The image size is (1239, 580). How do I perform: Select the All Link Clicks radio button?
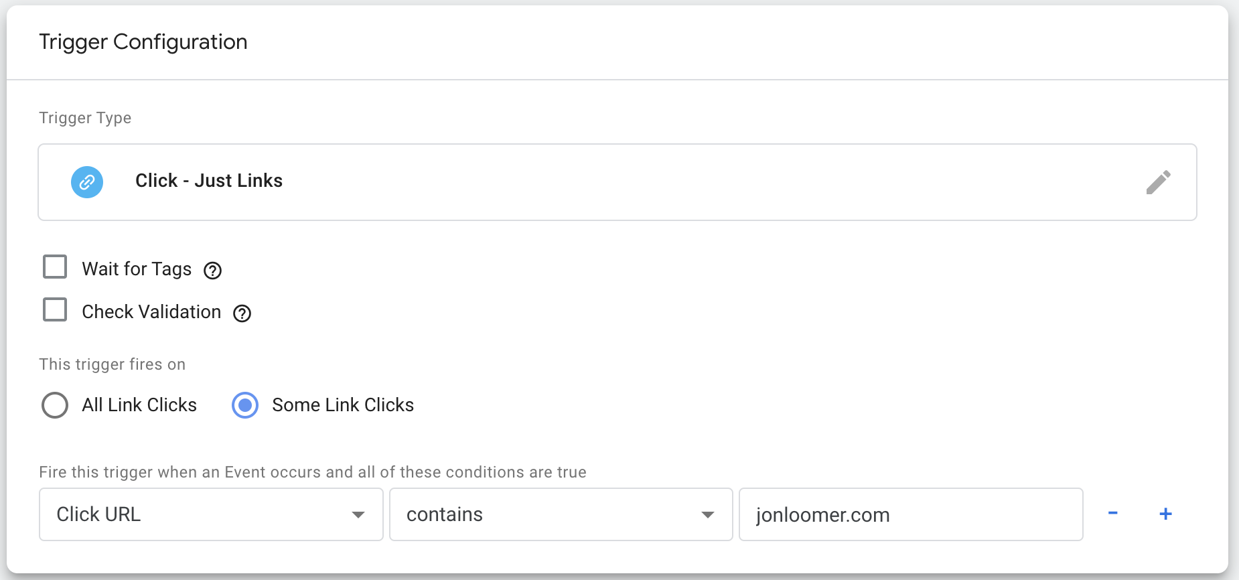tap(55, 405)
